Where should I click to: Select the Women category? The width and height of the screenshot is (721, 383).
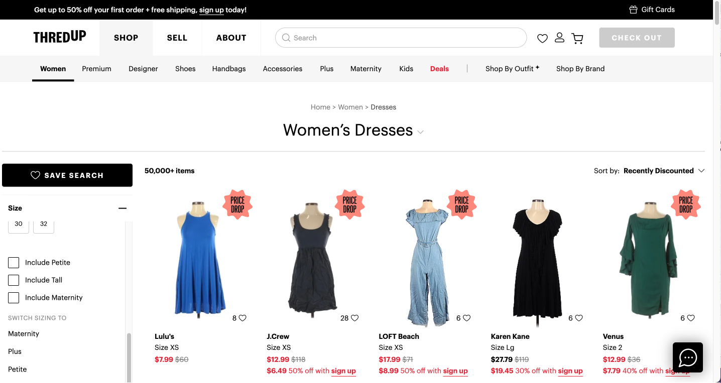[x=53, y=69]
